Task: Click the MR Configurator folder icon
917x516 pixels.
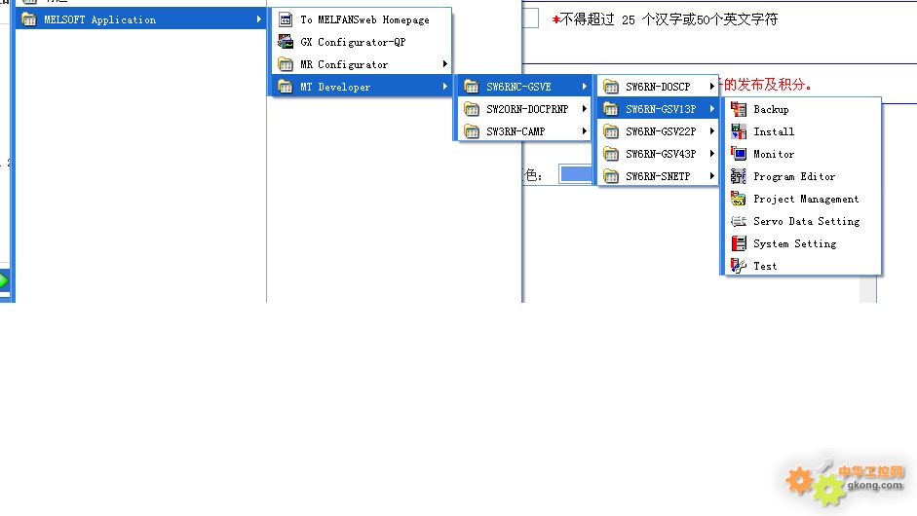Action: point(286,64)
